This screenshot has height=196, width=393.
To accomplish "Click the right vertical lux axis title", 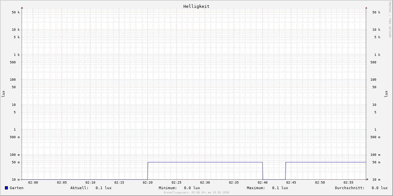I will (x=386, y=94).
